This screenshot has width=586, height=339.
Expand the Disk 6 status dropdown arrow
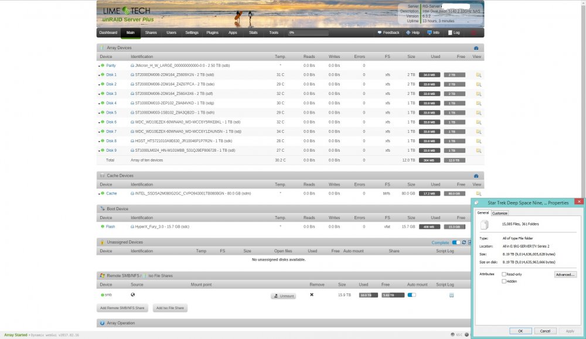pos(100,122)
